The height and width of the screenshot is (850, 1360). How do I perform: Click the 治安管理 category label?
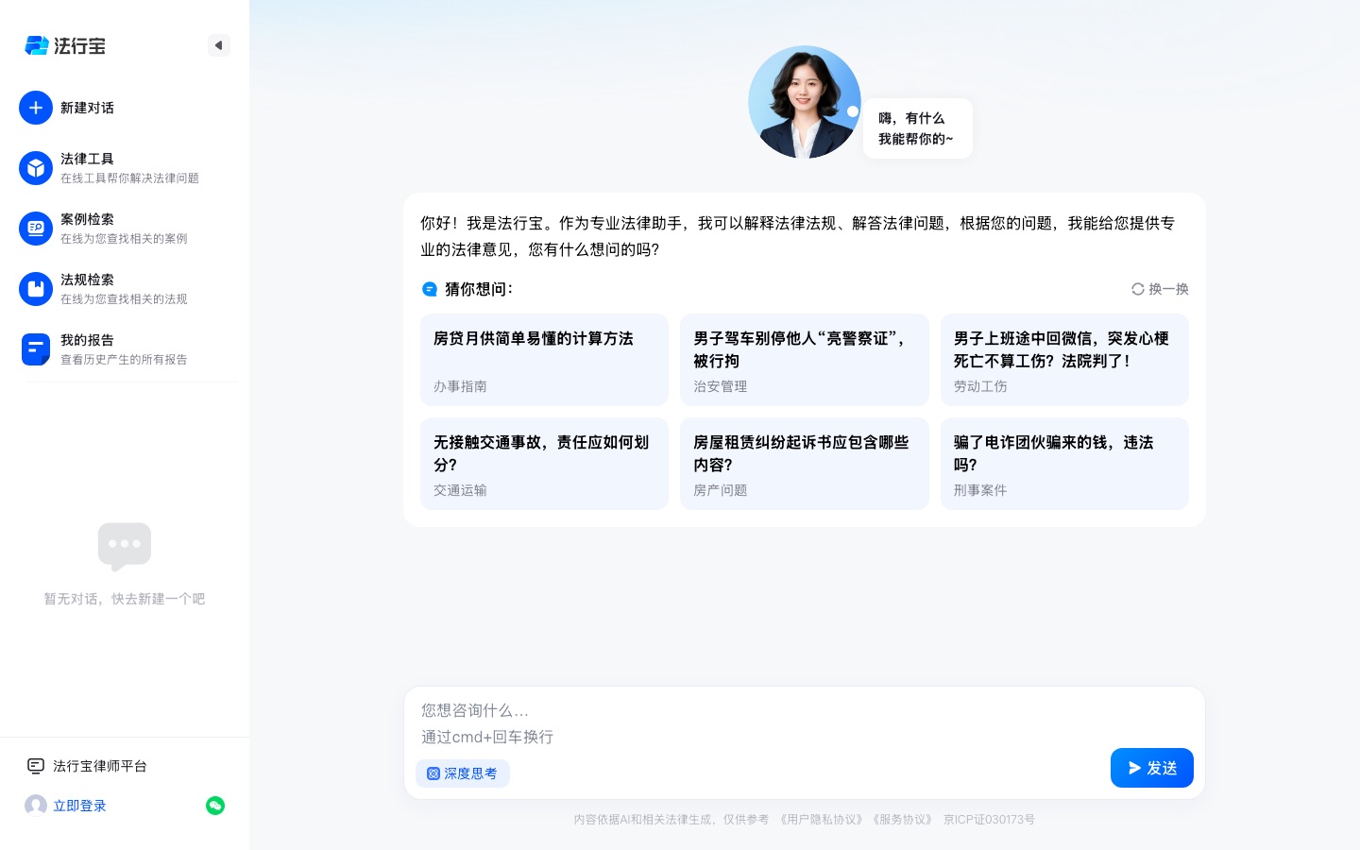tap(720, 386)
